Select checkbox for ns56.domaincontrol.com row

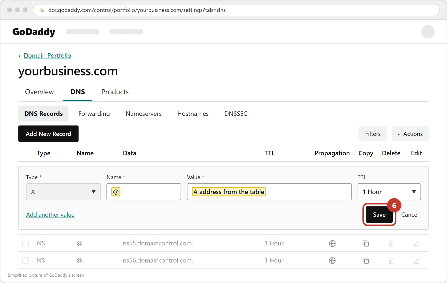click(25, 261)
